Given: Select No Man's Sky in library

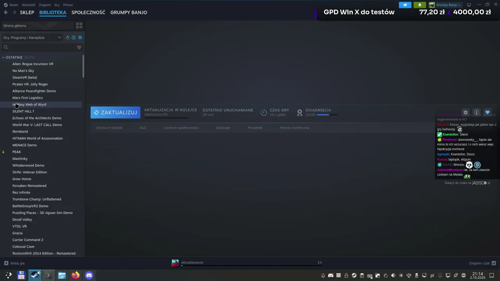Looking at the screenshot, I should click(23, 71).
